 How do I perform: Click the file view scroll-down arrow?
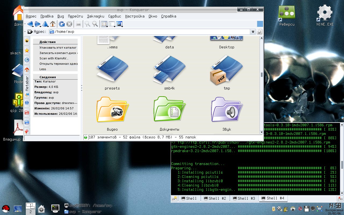click(x=261, y=132)
